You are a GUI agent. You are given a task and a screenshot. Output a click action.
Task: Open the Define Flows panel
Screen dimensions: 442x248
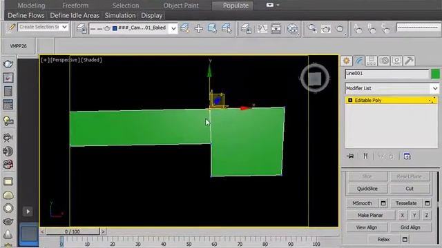pos(26,15)
